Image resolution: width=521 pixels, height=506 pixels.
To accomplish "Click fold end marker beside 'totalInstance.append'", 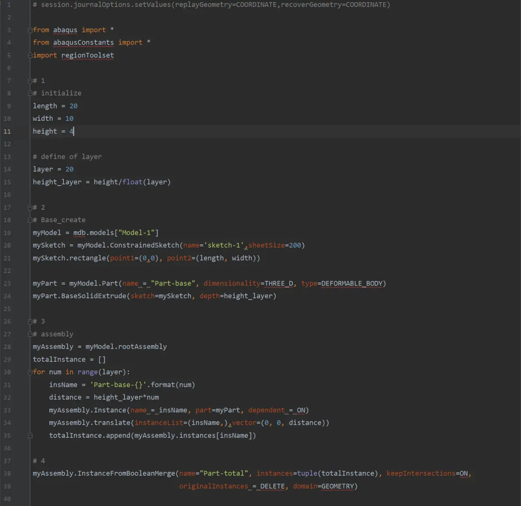I will [30, 436].
